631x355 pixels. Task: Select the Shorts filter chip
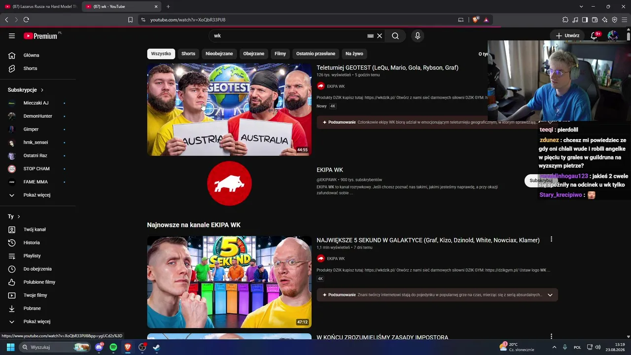[188, 54]
